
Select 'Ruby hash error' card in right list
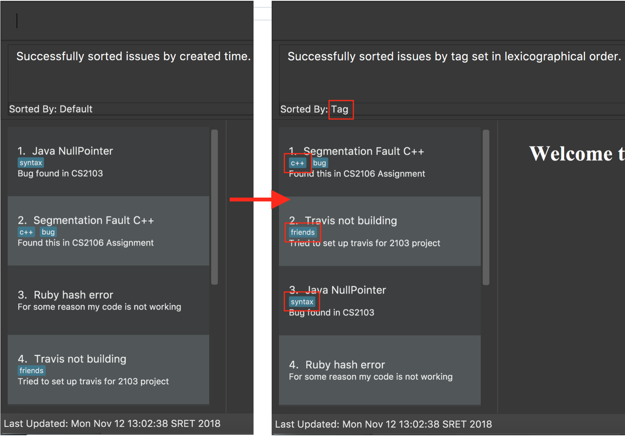tap(380, 370)
